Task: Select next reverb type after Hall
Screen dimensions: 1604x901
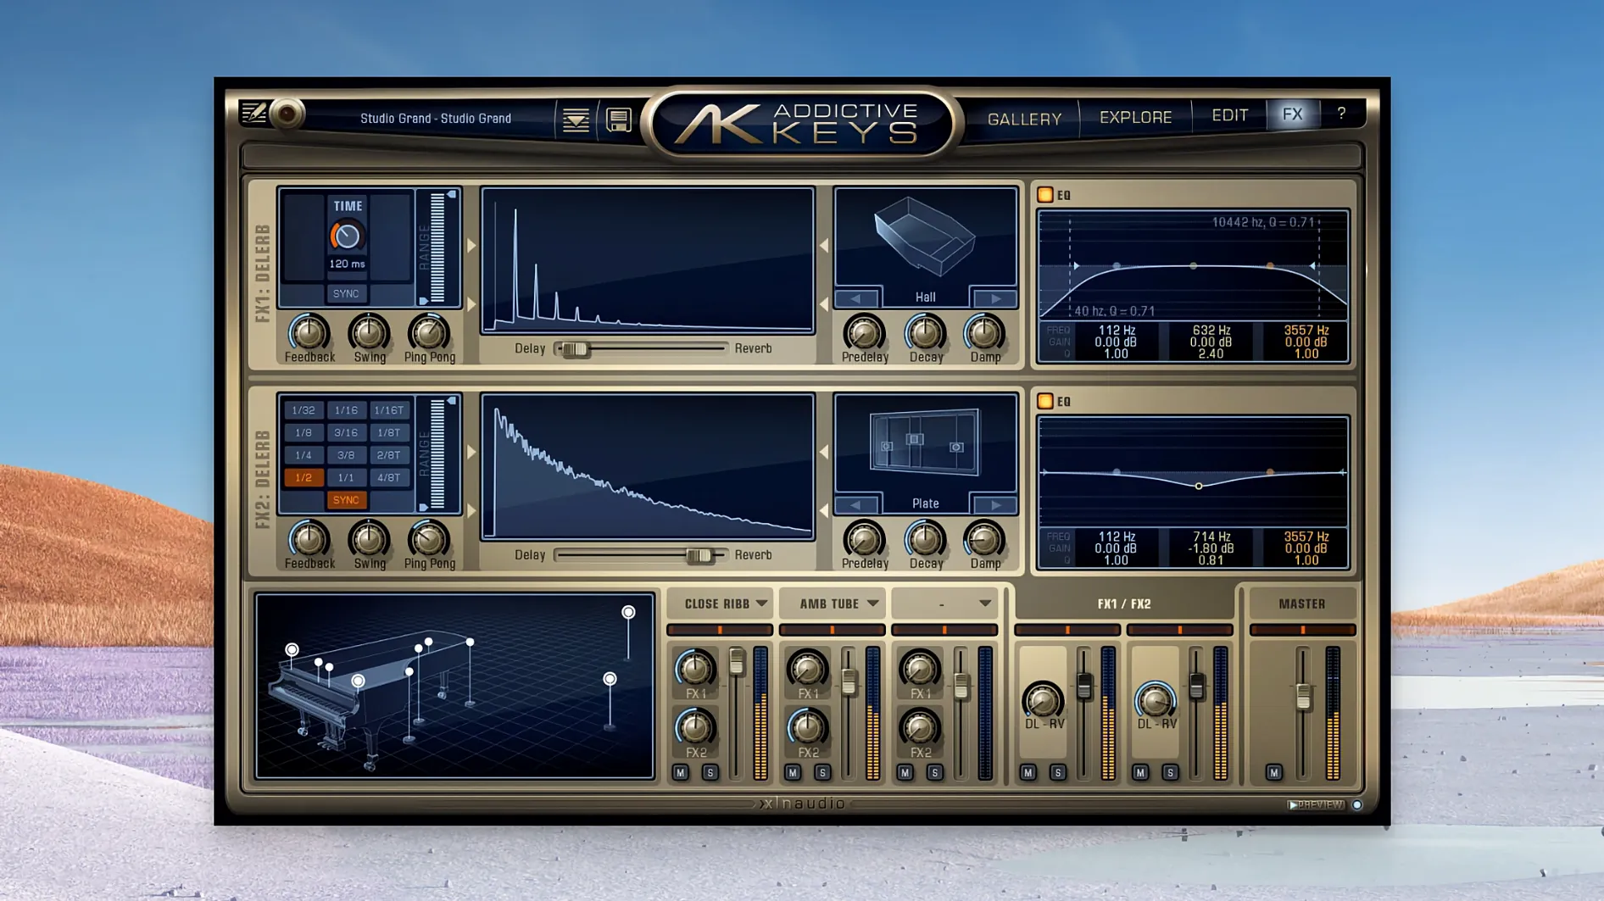Action: 995,298
